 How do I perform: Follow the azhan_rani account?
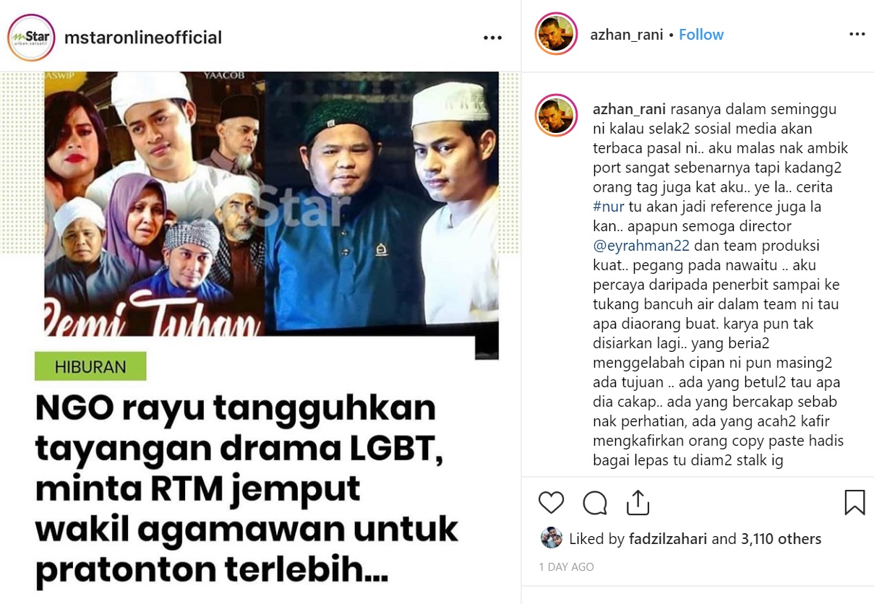701,35
